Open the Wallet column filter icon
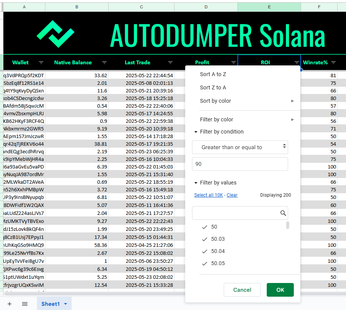 41,63
